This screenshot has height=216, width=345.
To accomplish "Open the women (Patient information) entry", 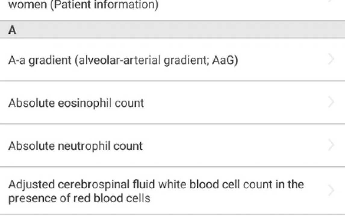I will (x=83, y=5).
